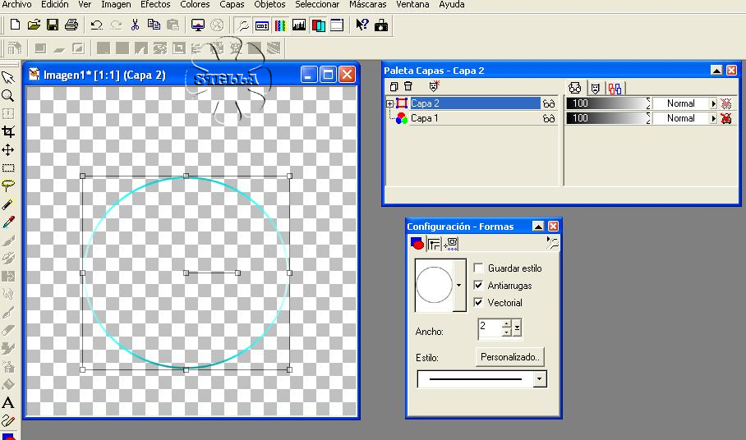The image size is (746, 440).
Task: Open the first tab of Configuración - Formas
Action: [417, 244]
